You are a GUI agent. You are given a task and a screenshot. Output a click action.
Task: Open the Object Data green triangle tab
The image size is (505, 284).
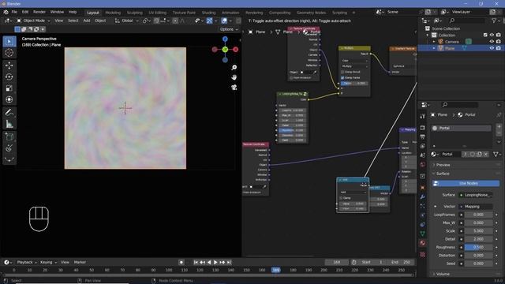click(x=423, y=234)
